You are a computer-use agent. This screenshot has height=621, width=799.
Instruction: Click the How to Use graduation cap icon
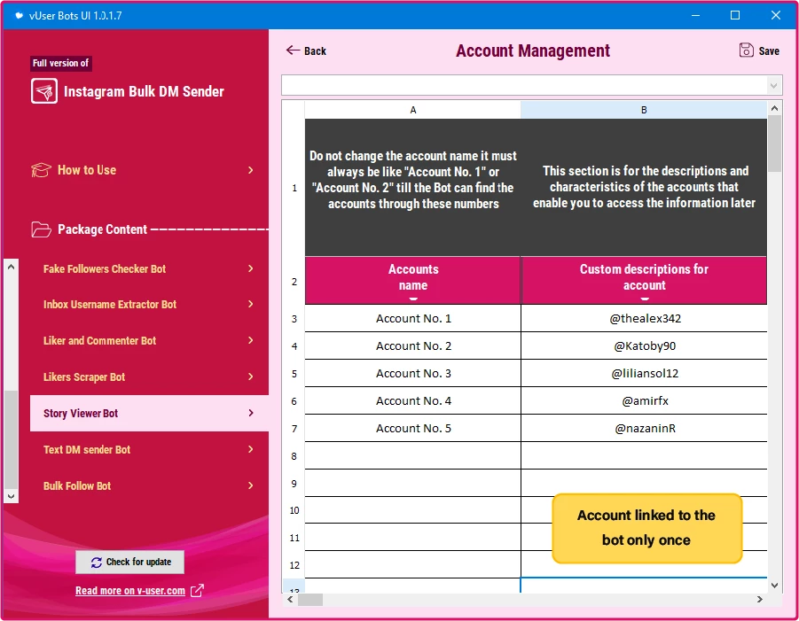point(41,170)
